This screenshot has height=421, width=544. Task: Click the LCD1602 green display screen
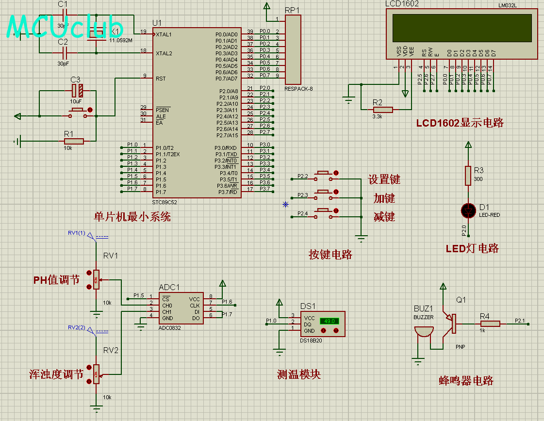(x=462, y=28)
